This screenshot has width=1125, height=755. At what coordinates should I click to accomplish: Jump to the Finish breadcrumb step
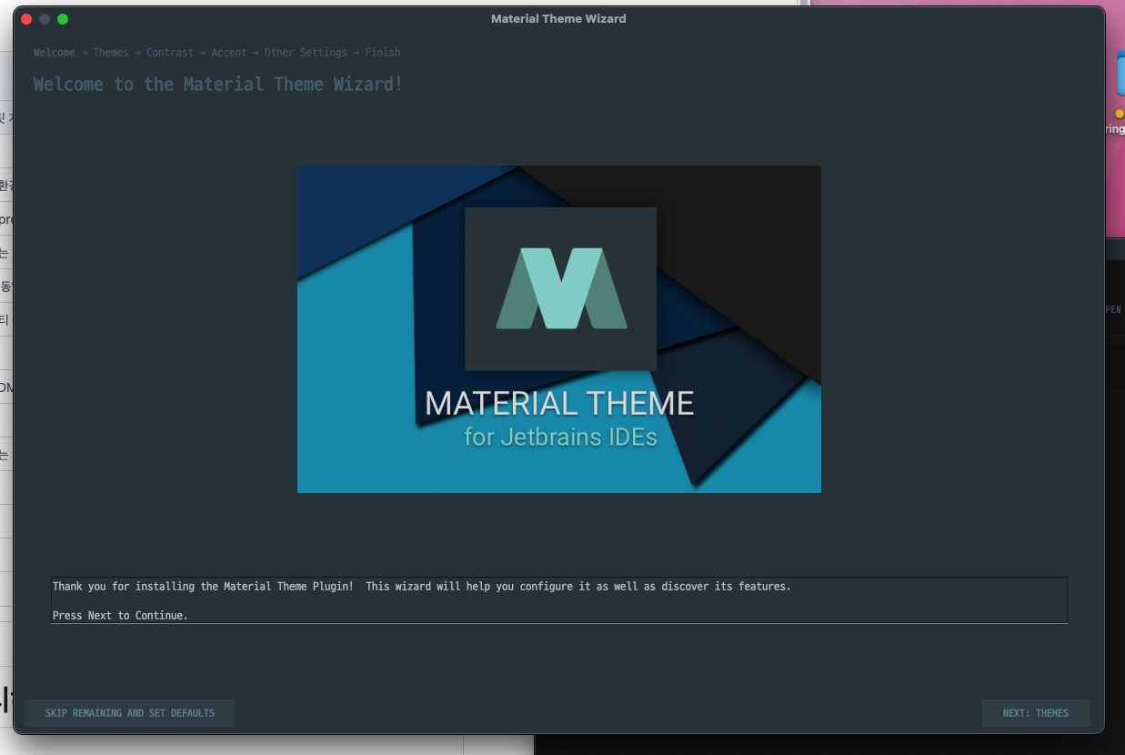(383, 53)
